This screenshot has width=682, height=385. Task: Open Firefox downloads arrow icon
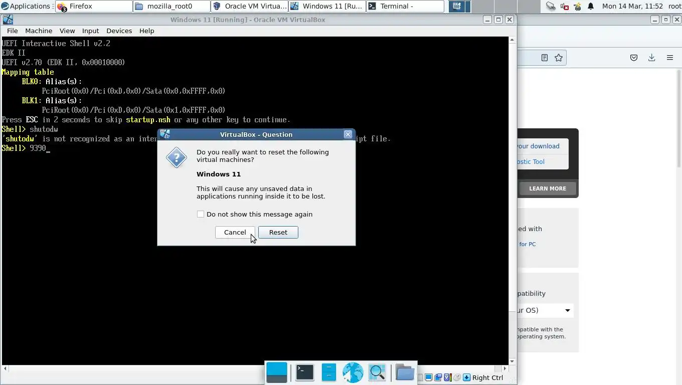pyautogui.click(x=652, y=58)
